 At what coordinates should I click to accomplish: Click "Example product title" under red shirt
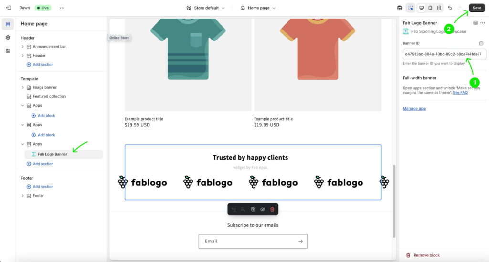[273, 119]
